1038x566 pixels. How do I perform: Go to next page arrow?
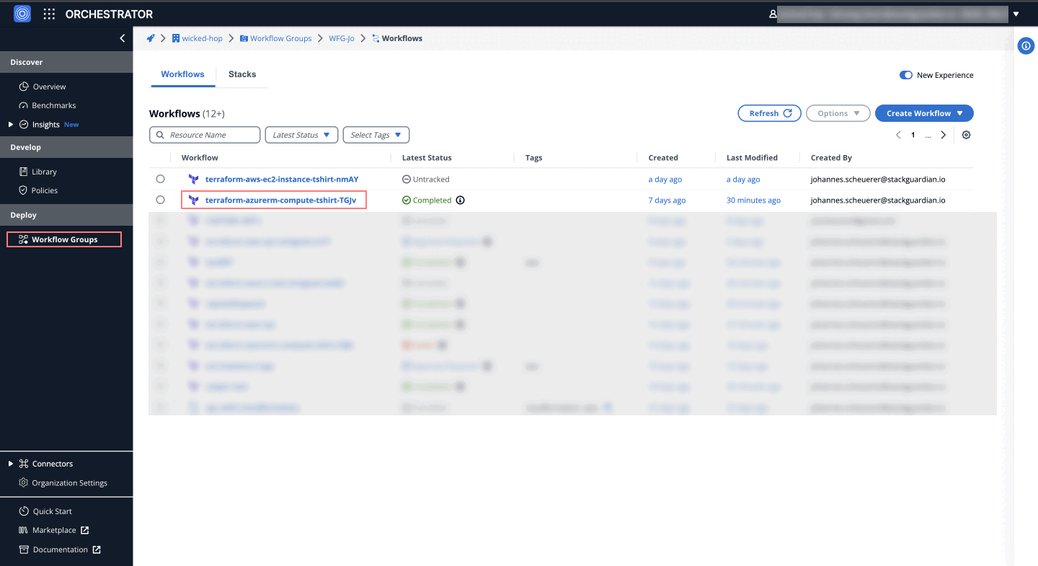click(x=943, y=135)
